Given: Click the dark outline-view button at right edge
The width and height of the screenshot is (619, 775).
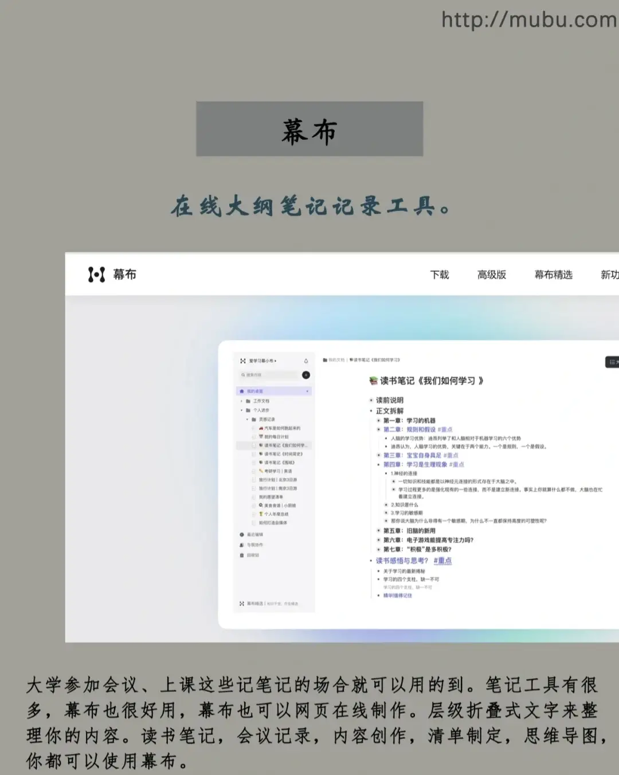Looking at the screenshot, I should coord(613,362).
